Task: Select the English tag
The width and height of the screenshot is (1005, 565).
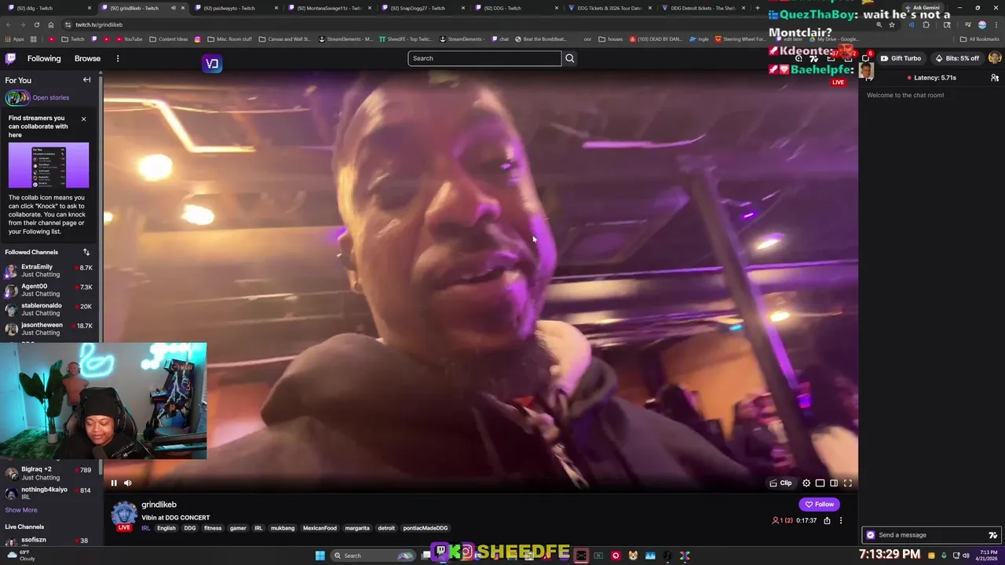Action: pyautogui.click(x=166, y=528)
